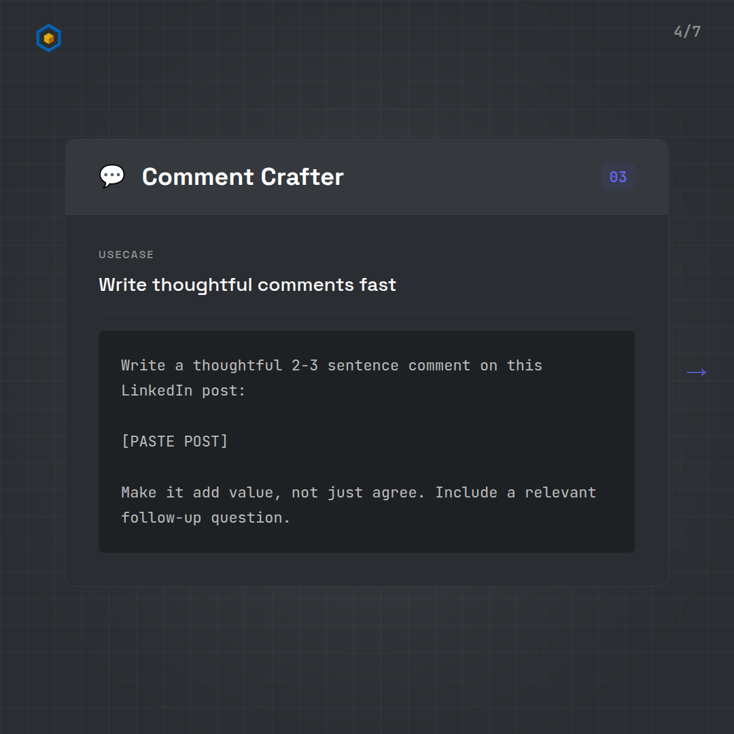734x734 pixels.
Task: Click the word 'relevant' in the prompt
Action: pyautogui.click(x=560, y=492)
